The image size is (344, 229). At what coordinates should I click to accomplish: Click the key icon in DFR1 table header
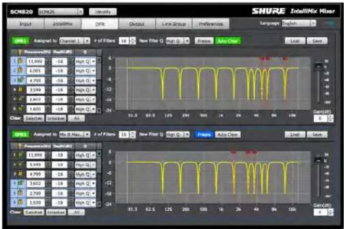(x=20, y=52)
